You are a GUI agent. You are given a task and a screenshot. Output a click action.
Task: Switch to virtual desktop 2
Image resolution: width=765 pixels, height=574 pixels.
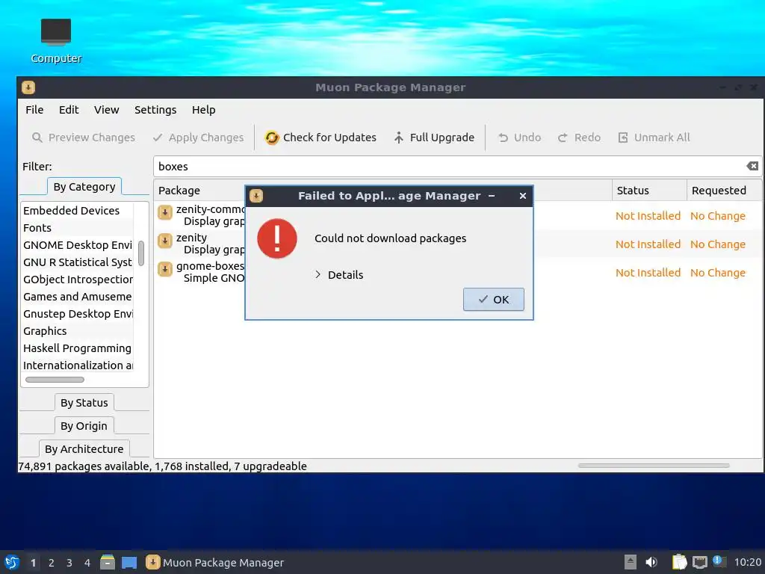point(52,563)
